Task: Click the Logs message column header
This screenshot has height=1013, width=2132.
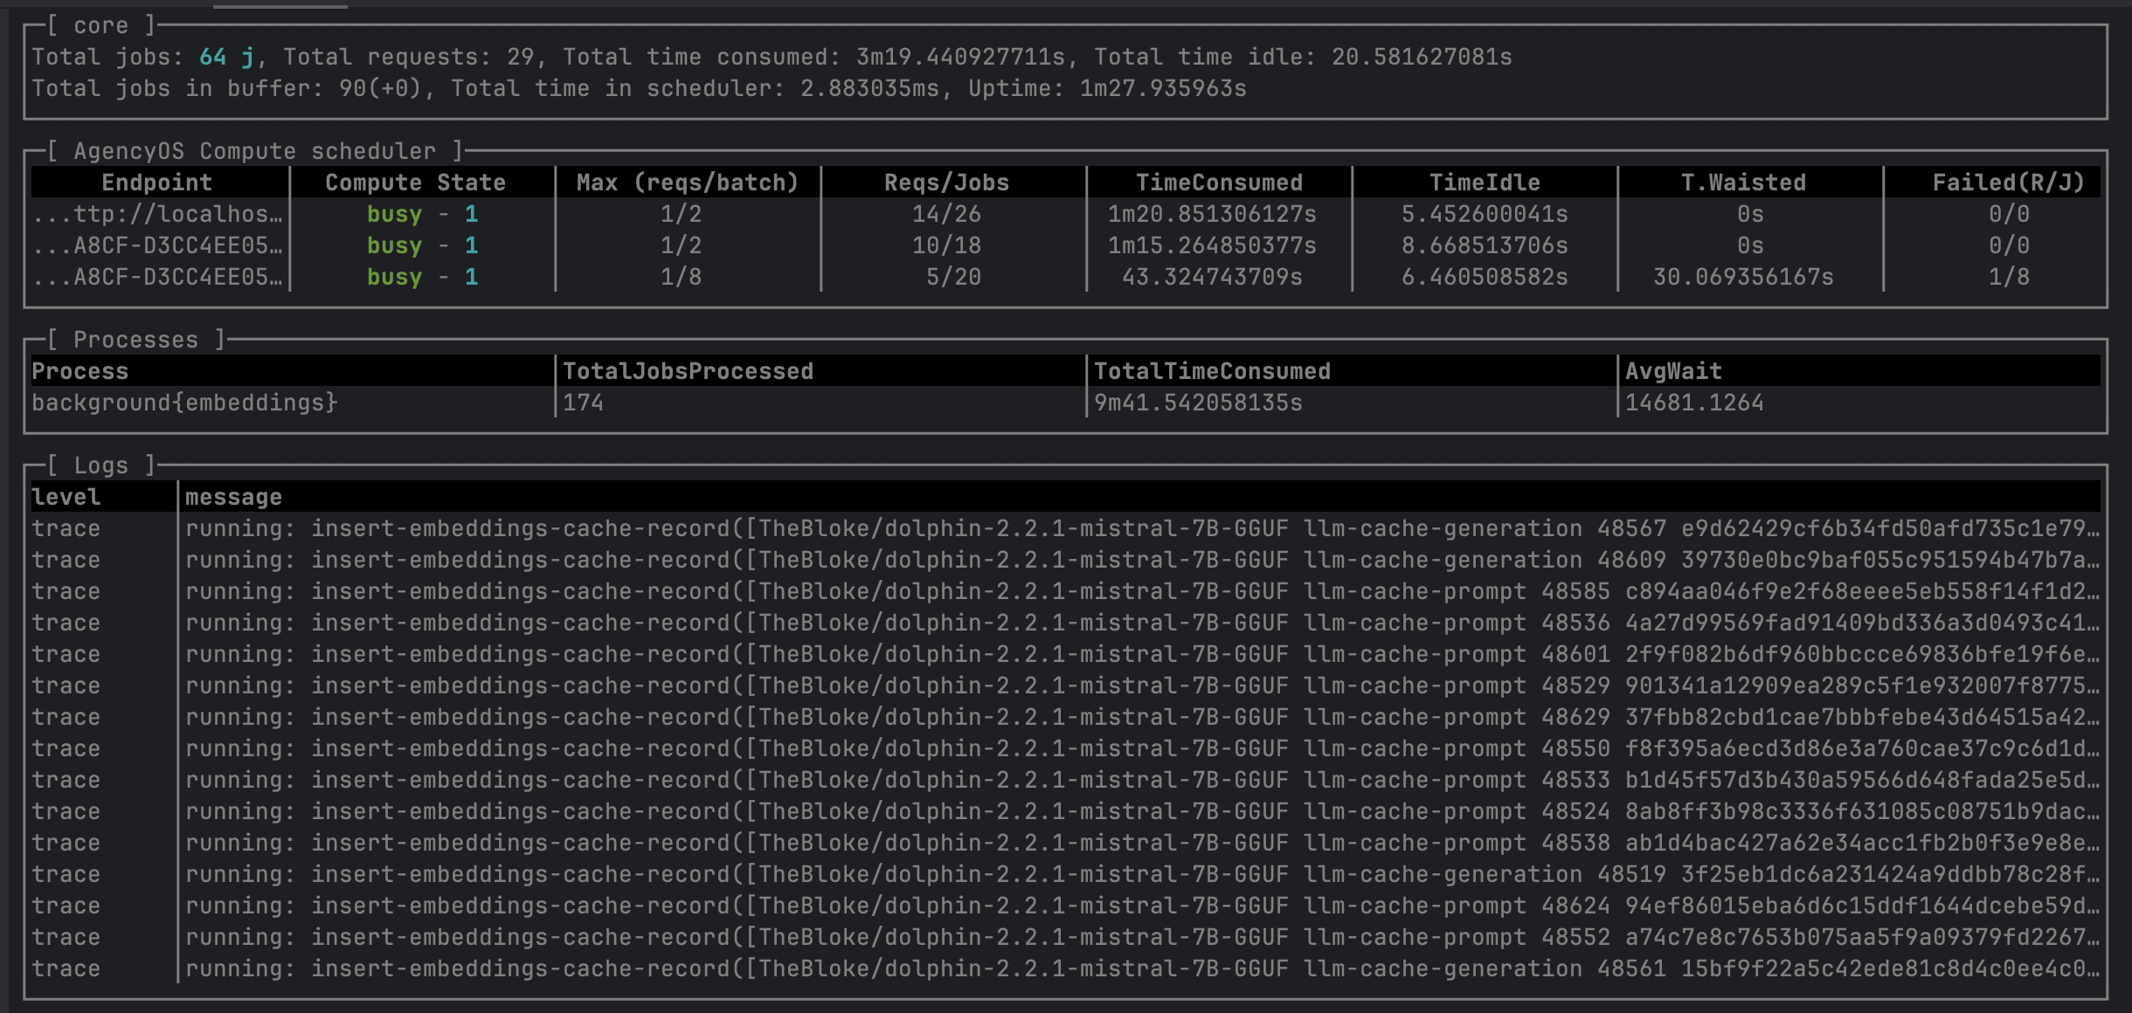Action: (233, 497)
